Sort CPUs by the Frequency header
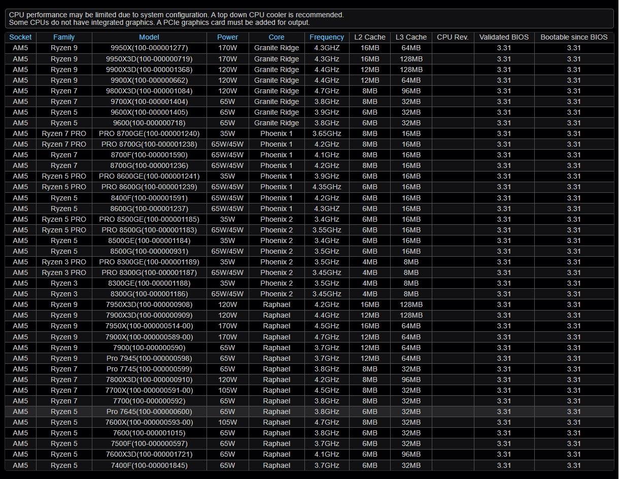This screenshot has height=479, width=620. pos(326,37)
